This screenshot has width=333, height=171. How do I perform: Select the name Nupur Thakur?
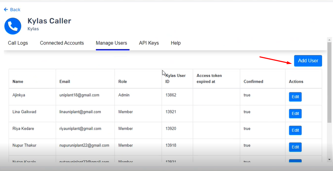click(x=24, y=145)
